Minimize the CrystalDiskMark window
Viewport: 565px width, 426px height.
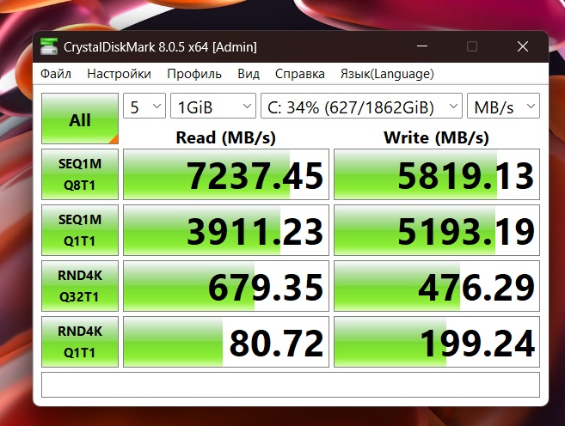coord(422,46)
